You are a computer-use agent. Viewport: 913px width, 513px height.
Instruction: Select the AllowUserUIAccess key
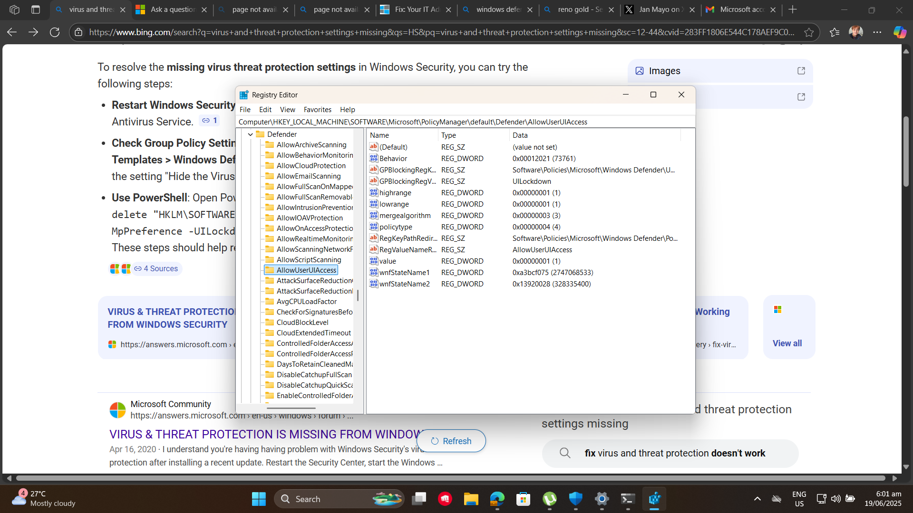tap(306, 270)
